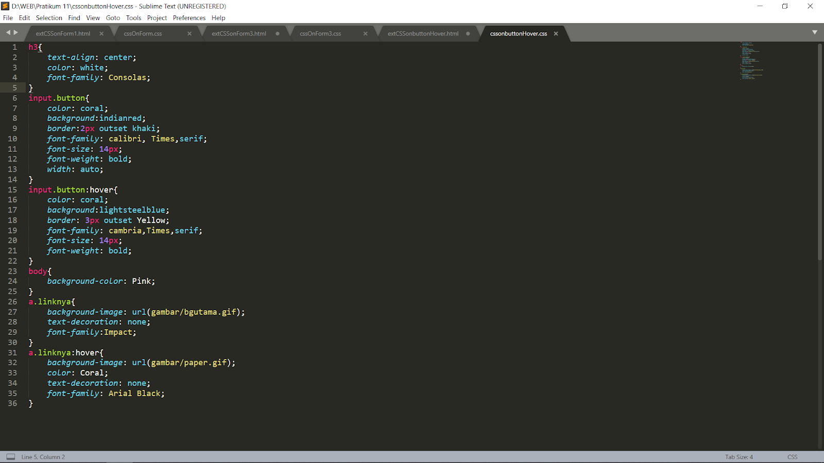Close the cssonbuttonHover.css tab
This screenshot has width=824, height=463.
click(x=556, y=33)
